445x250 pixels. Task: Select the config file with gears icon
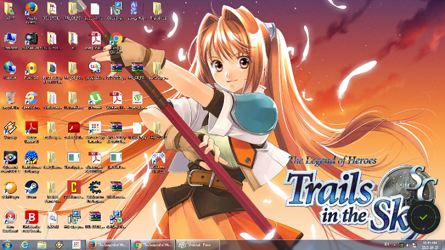(x=52, y=220)
